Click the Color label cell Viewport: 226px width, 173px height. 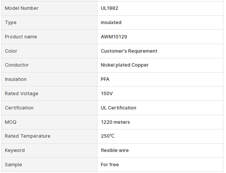(x=49, y=51)
